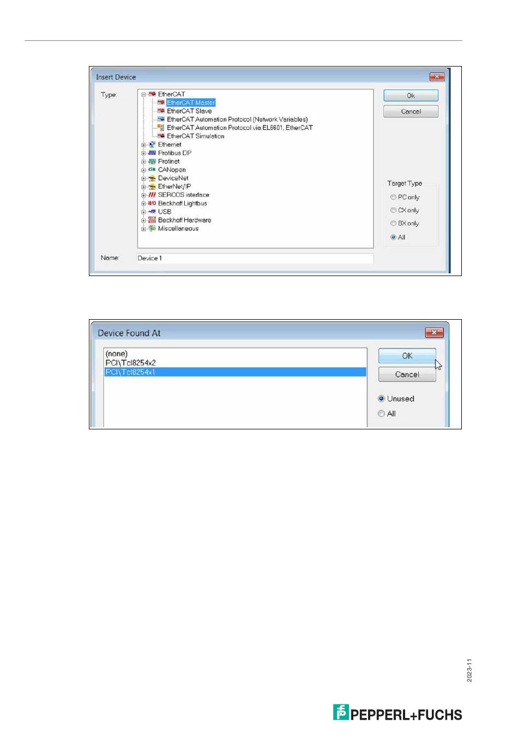Viewport: 518px width, 742px height.
Task: Select PC only target type
Action: [x=393, y=197]
